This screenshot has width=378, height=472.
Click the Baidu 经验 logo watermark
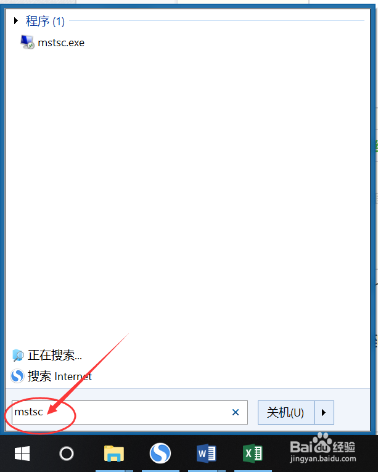point(323,448)
